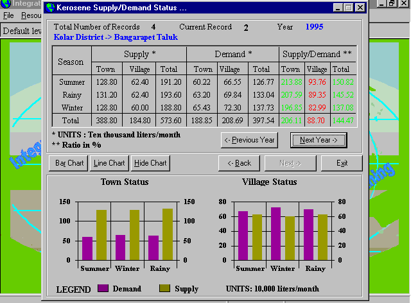Show the Bar Chart view

[69, 163]
